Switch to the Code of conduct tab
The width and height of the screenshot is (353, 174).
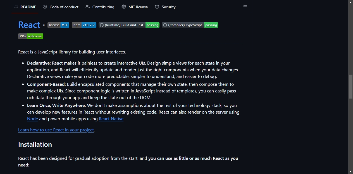61,7
